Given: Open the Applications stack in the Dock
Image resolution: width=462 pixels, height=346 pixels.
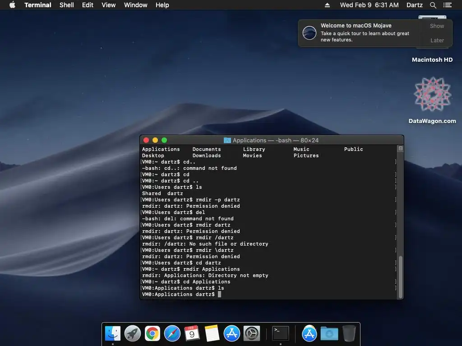Looking at the screenshot, I should tap(309, 333).
